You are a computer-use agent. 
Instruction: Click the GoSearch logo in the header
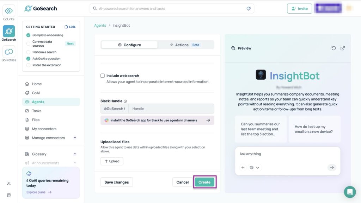[40, 8]
